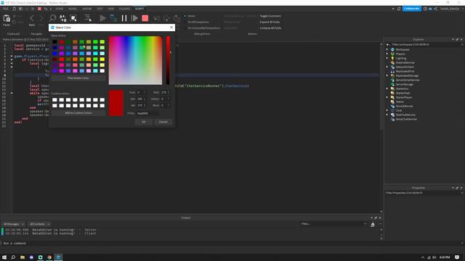
Task: Click the new file icon in quick access bar
Action: tap(14, 9)
